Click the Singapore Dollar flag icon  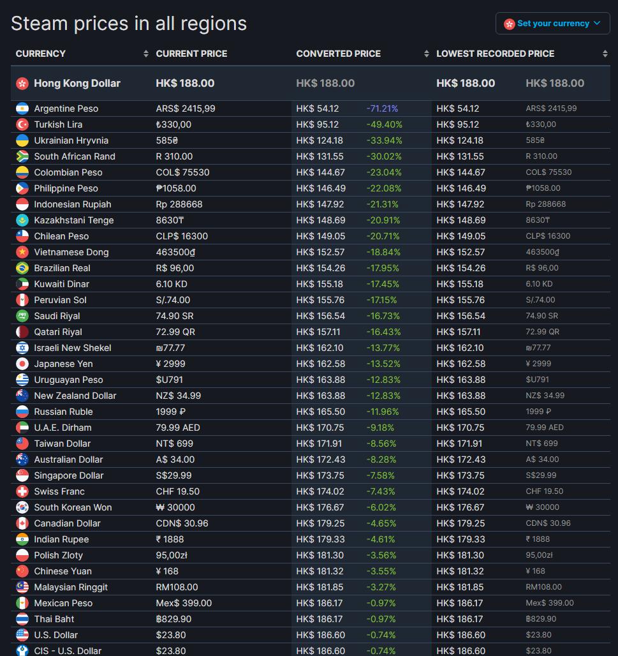(22, 475)
